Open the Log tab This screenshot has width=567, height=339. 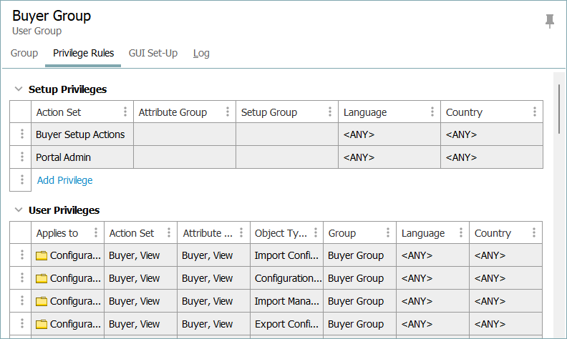pos(201,53)
